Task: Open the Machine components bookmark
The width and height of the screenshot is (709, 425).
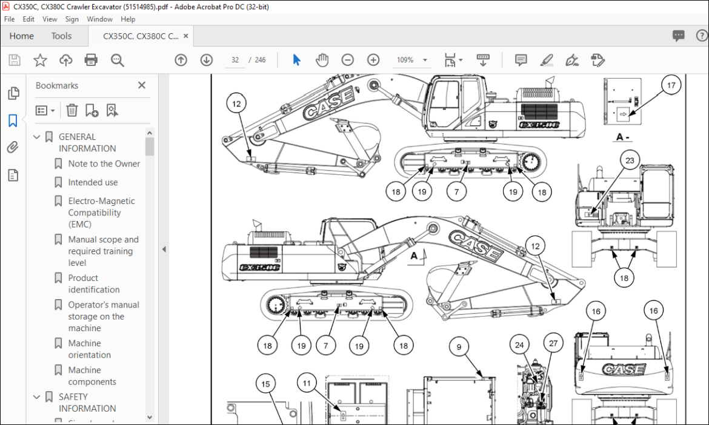Action: (x=92, y=375)
